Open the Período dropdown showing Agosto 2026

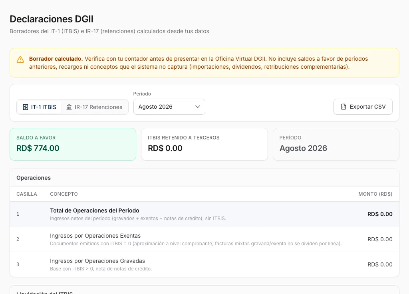[x=169, y=107]
